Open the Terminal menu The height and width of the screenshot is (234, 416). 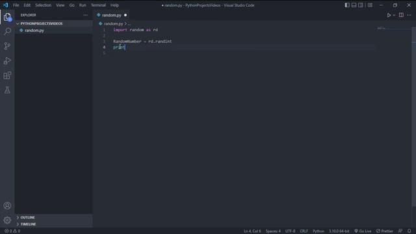tap(98, 5)
